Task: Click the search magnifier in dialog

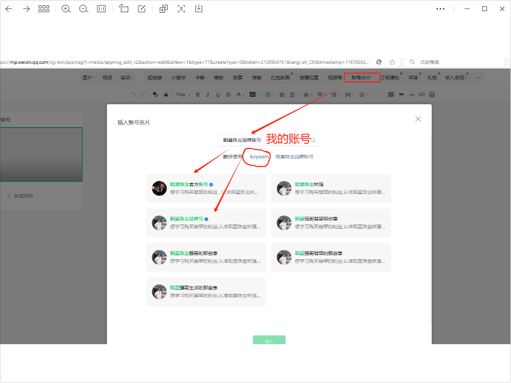Action: (313, 140)
